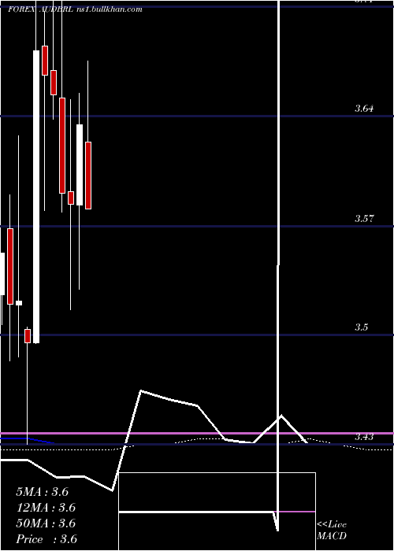Click the 5MA : 3.6 value
This screenshot has height=551, width=394.
pos(43,492)
